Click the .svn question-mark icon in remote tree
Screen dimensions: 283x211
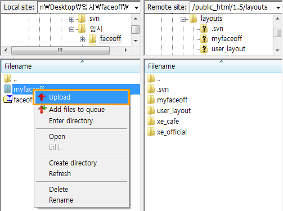(204, 29)
